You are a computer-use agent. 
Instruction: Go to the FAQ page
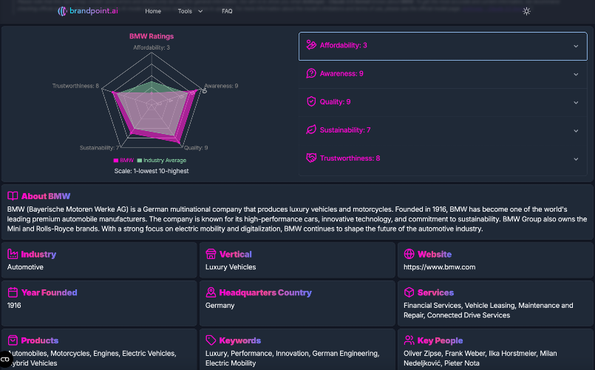coord(227,11)
